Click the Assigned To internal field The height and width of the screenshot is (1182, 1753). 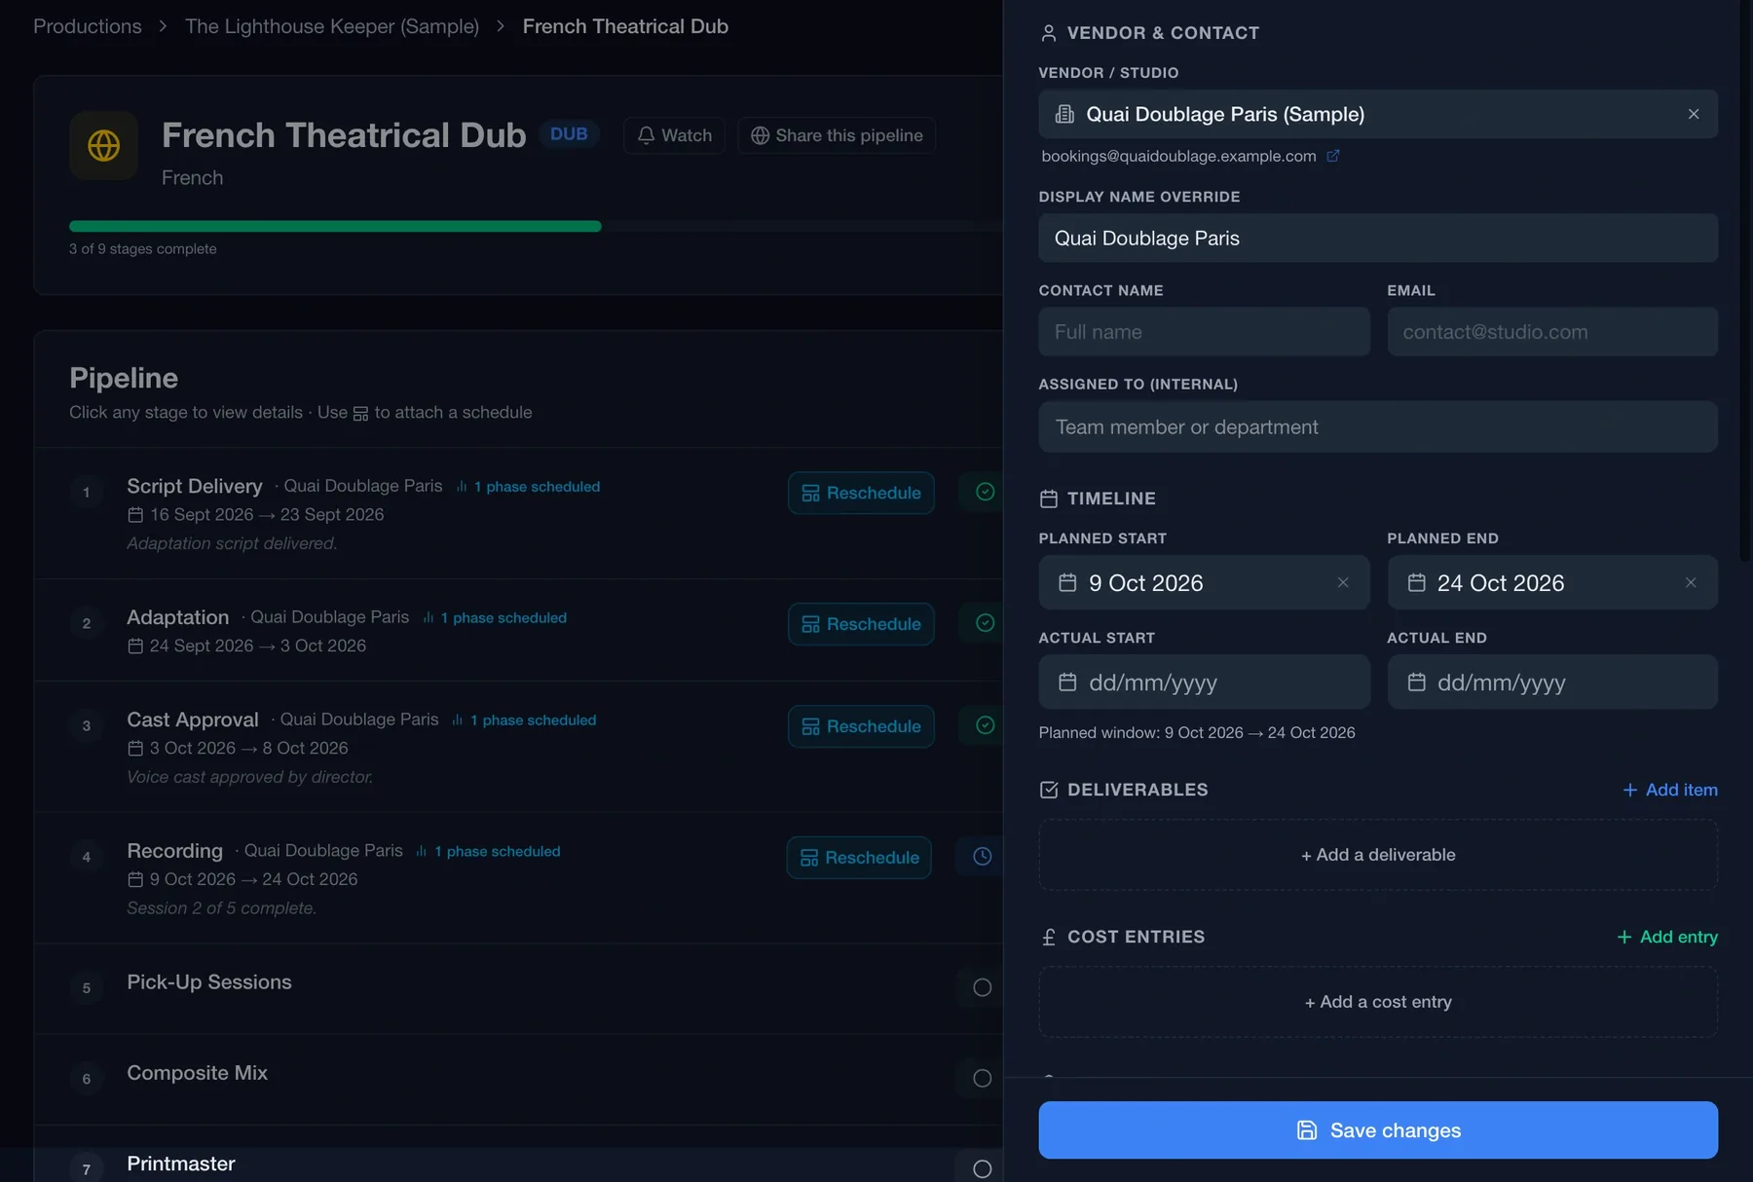(x=1378, y=426)
